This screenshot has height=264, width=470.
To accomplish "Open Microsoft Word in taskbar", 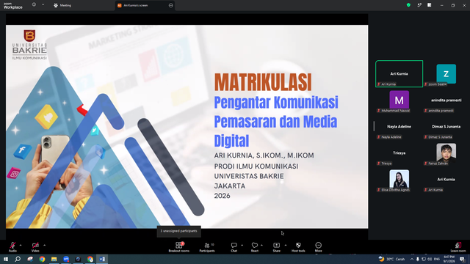I will 102,259.
